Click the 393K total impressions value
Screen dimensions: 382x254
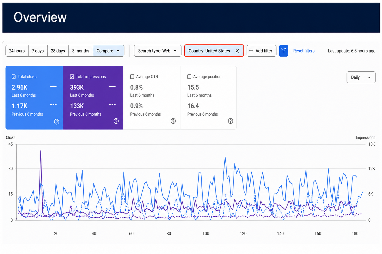[77, 87]
